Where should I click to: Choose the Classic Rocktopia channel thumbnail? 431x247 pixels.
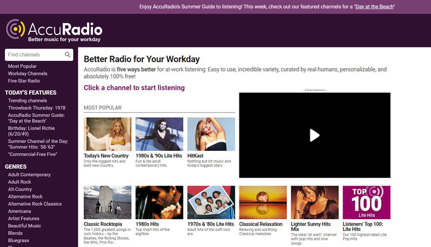[107, 202]
